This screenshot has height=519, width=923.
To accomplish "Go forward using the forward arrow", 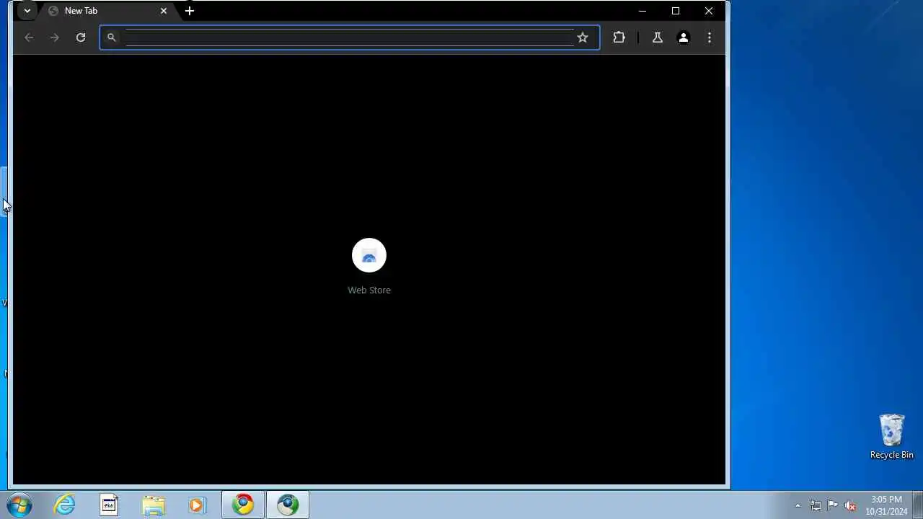I will [x=55, y=37].
